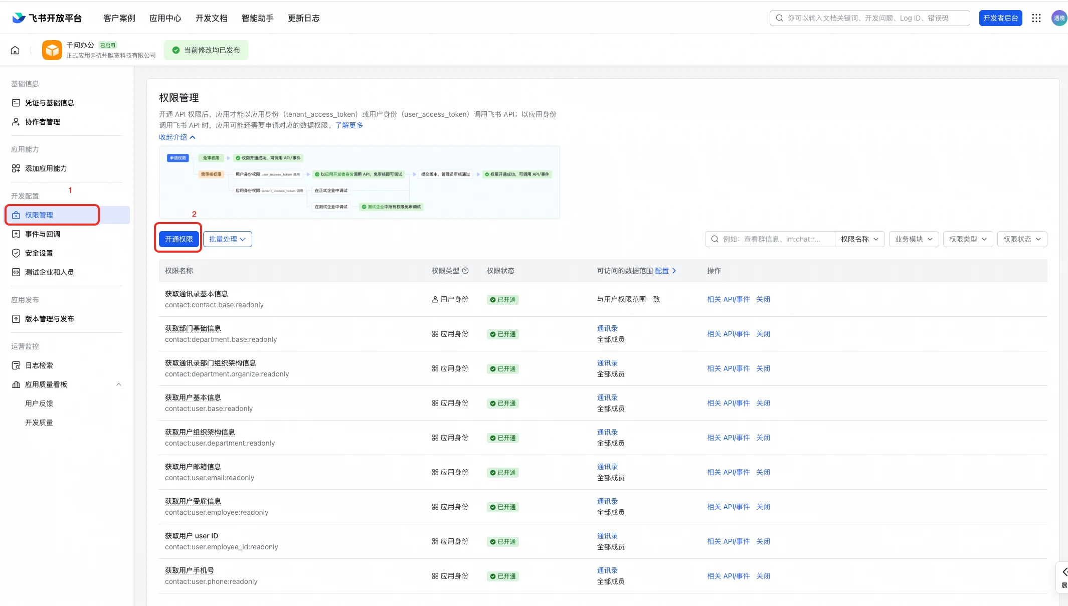Open 相关 API/事件 for 获取用户手机号
The height and width of the screenshot is (606, 1068).
point(729,576)
